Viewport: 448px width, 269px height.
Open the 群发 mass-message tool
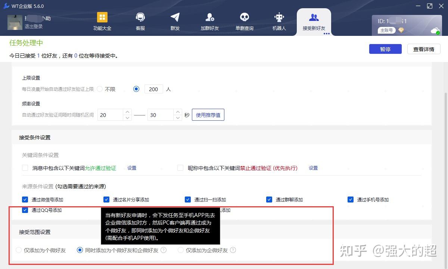tap(174, 21)
